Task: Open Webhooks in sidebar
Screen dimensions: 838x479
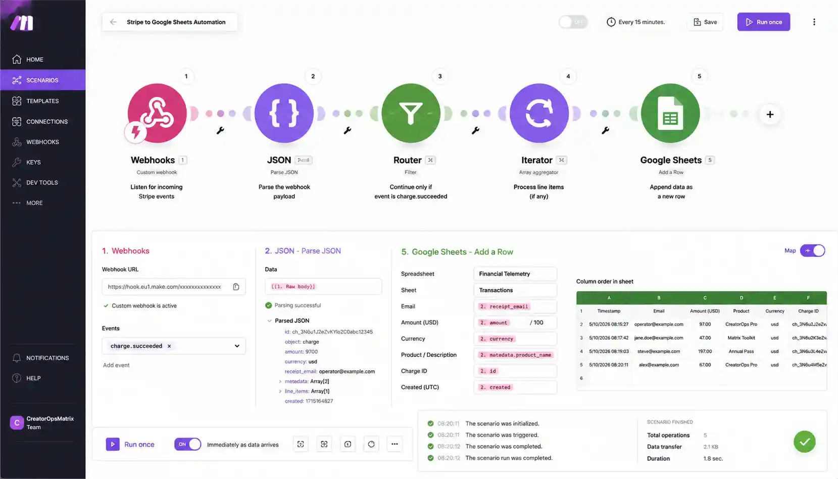Action: click(x=42, y=142)
